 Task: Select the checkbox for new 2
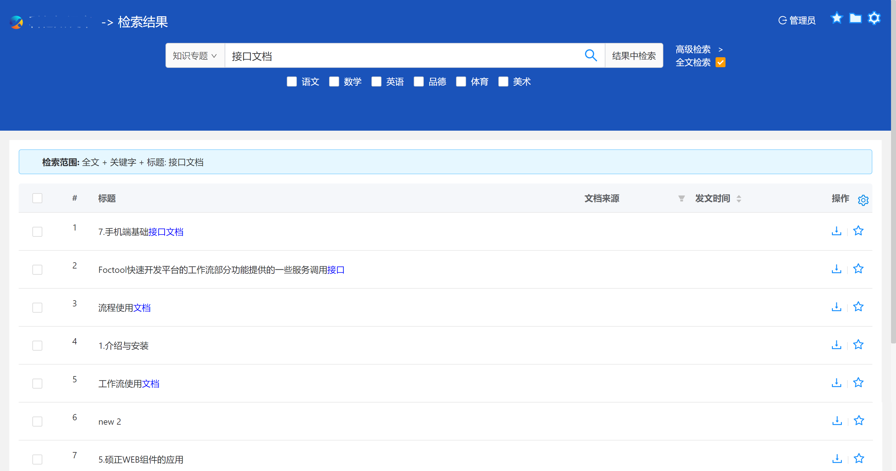click(37, 421)
